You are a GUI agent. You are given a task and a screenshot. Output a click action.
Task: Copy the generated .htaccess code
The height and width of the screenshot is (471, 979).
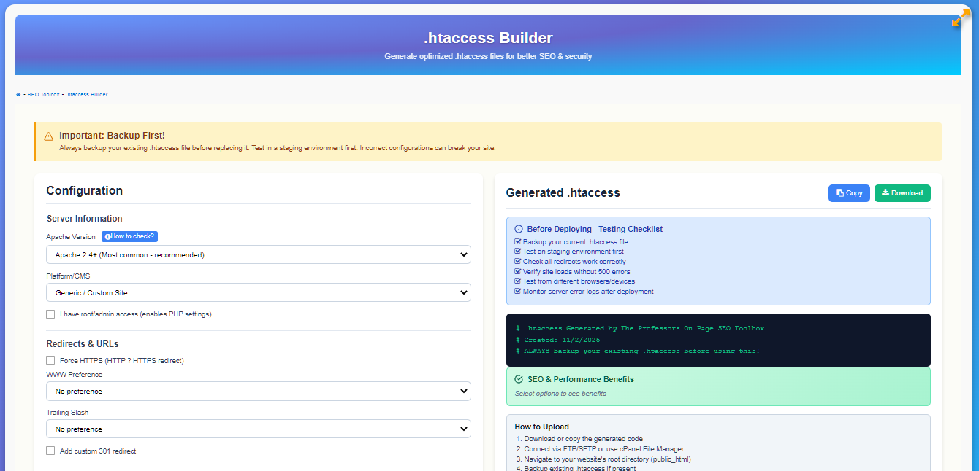849,192
